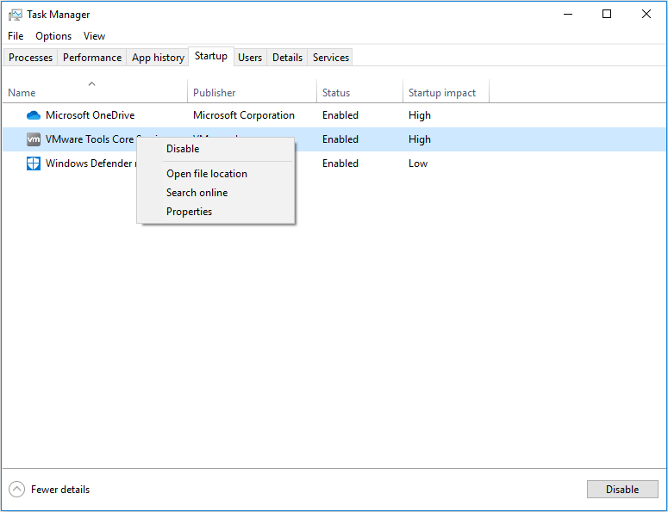Click High impact value for Microsoft OneDrive
The height and width of the screenshot is (512, 668).
tap(420, 115)
